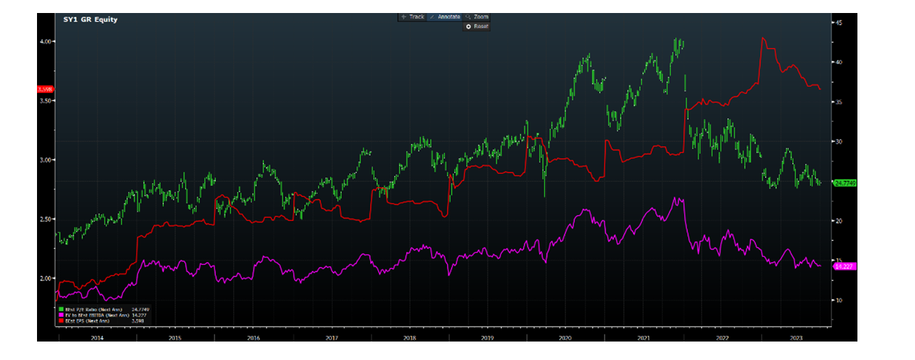
Task: Click the 2017 label on time axis
Action: pos(332,338)
